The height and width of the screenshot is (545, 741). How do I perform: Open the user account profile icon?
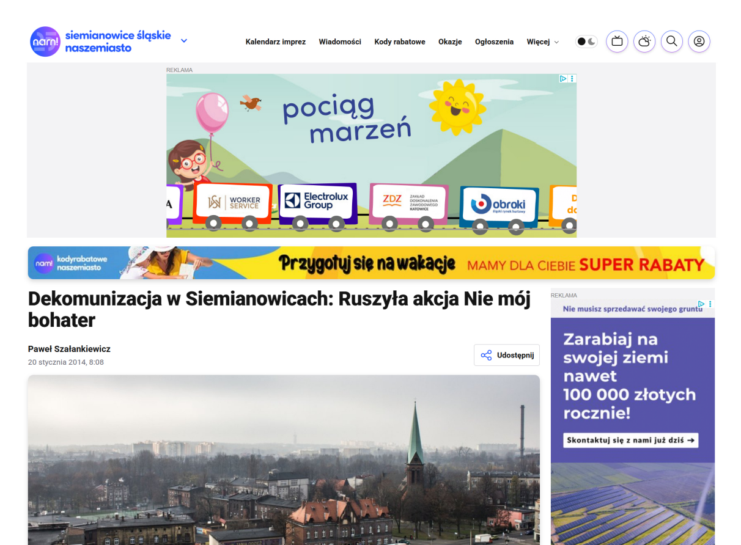click(x=699, y=41)
